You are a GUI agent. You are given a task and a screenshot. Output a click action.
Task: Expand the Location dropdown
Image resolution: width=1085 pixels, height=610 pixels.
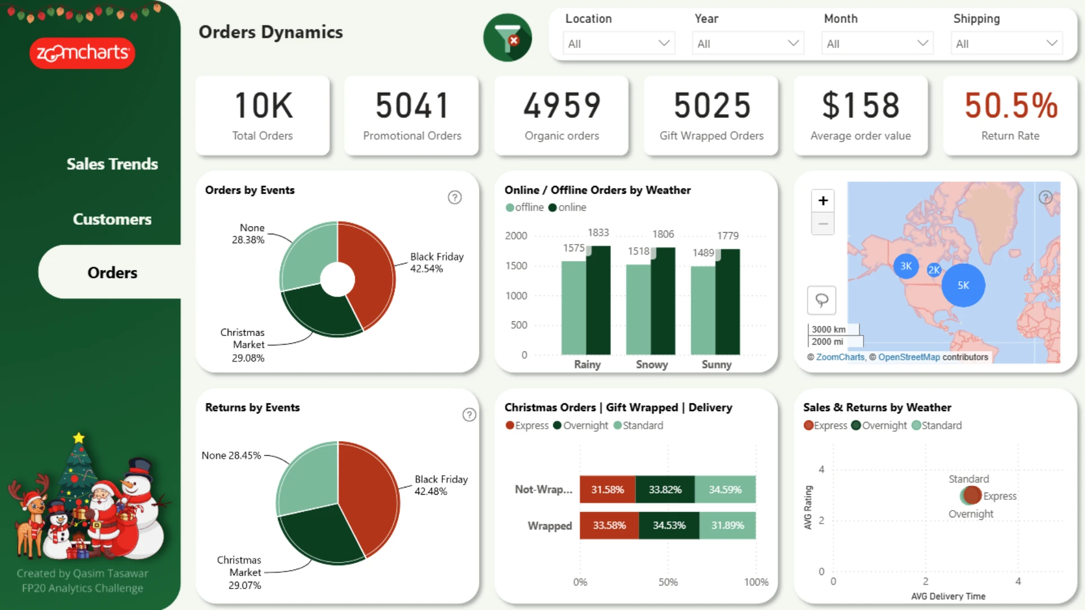pyautogui.click(x=619, y=43)
